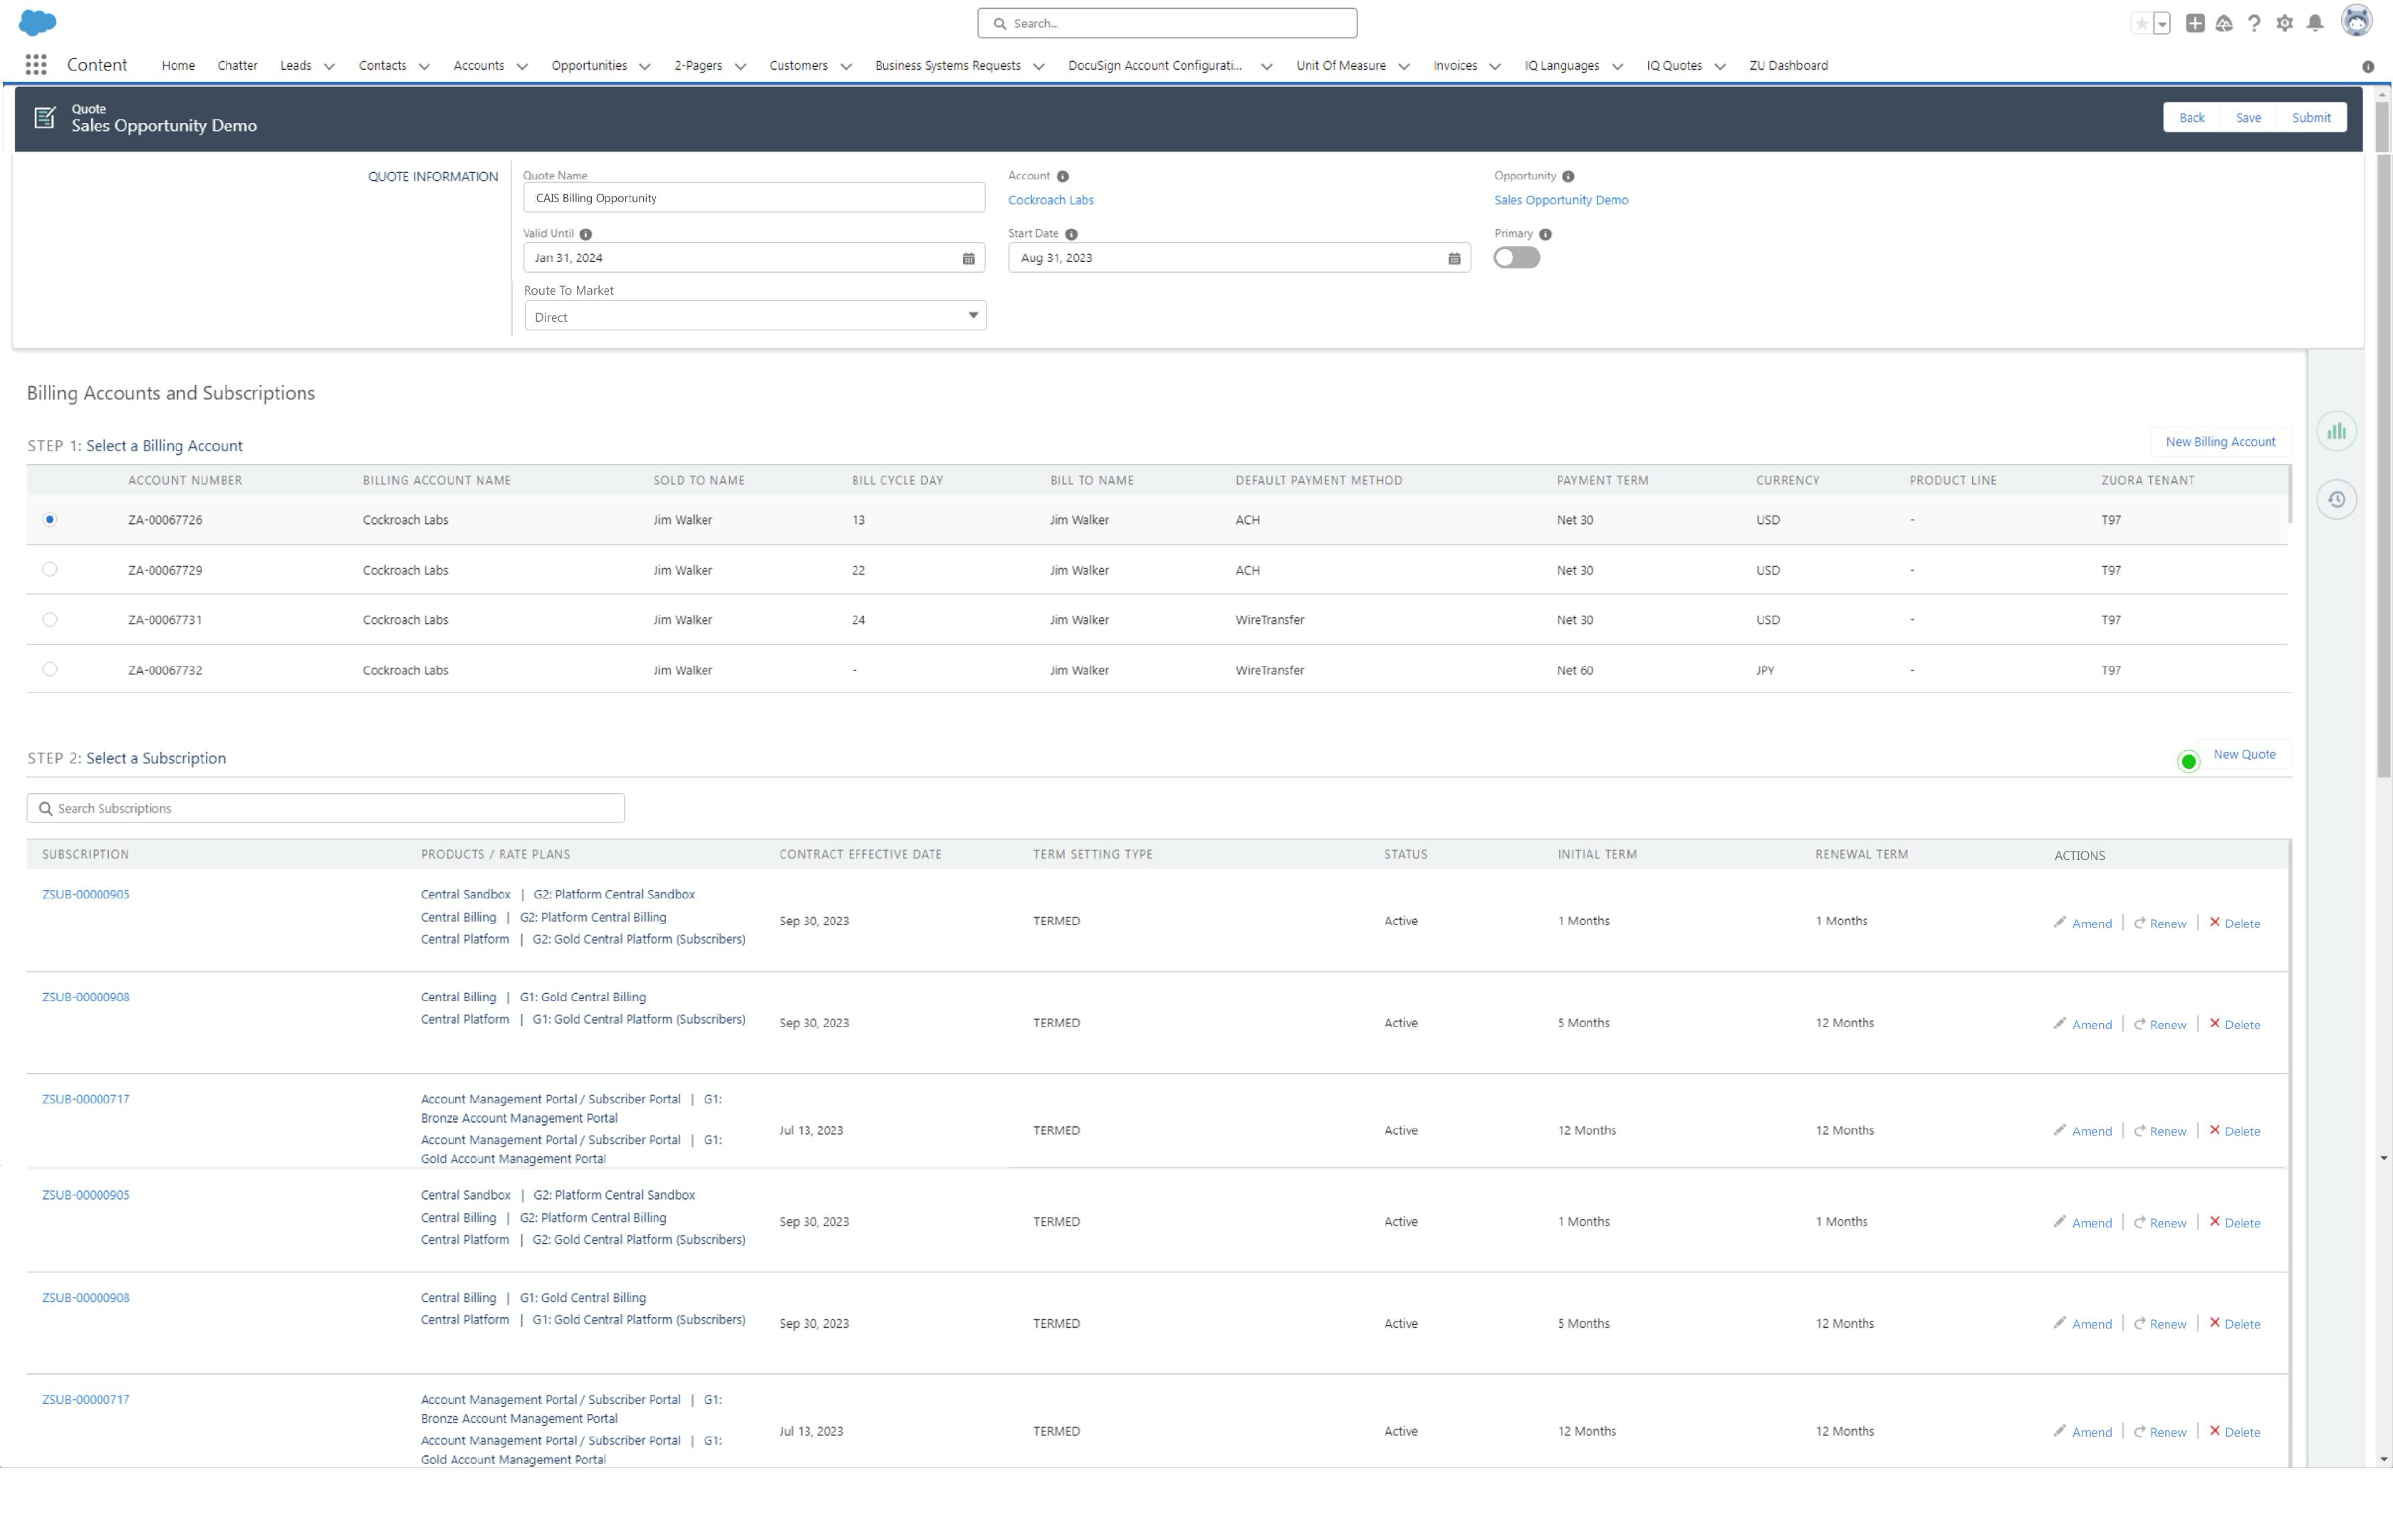This screenshot has width=2393, height=1540.
Task: Click the history clock sidebar icon
Action: 2337,499
